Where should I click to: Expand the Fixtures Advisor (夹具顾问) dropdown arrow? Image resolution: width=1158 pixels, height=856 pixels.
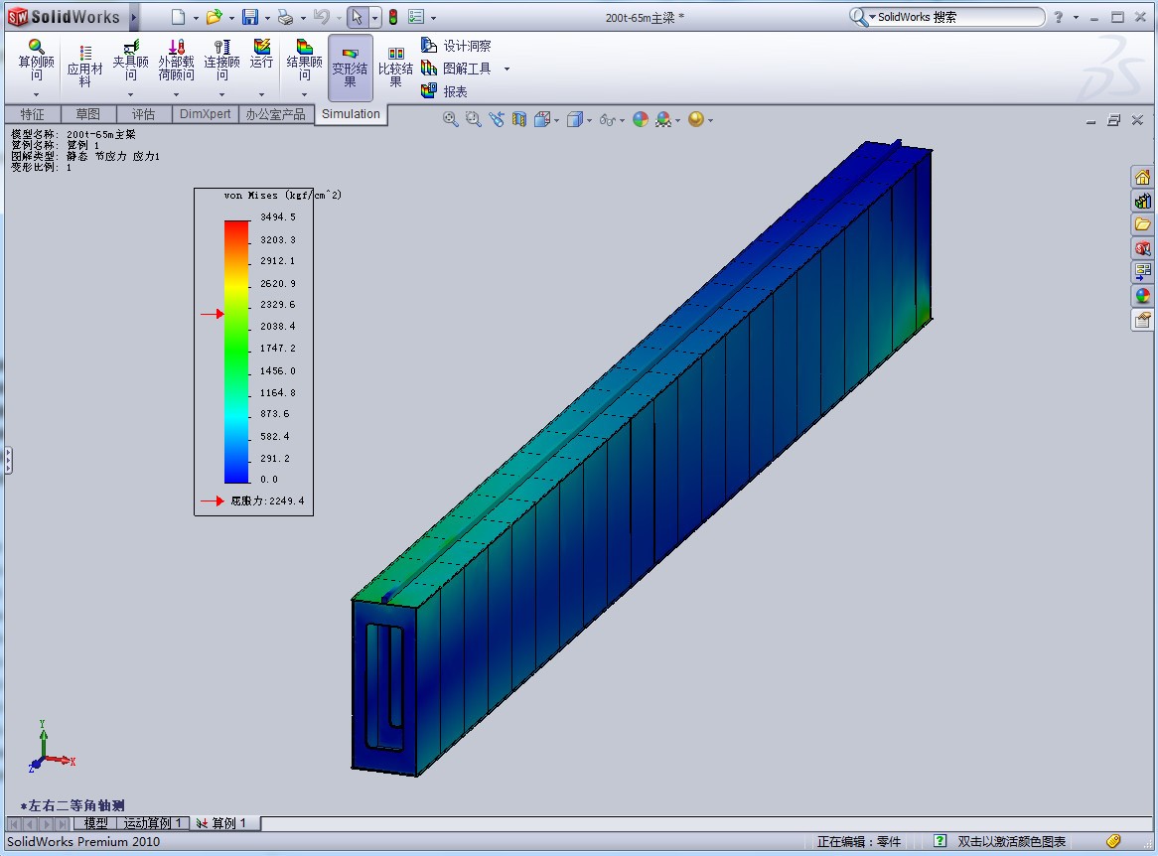[130, 94]
